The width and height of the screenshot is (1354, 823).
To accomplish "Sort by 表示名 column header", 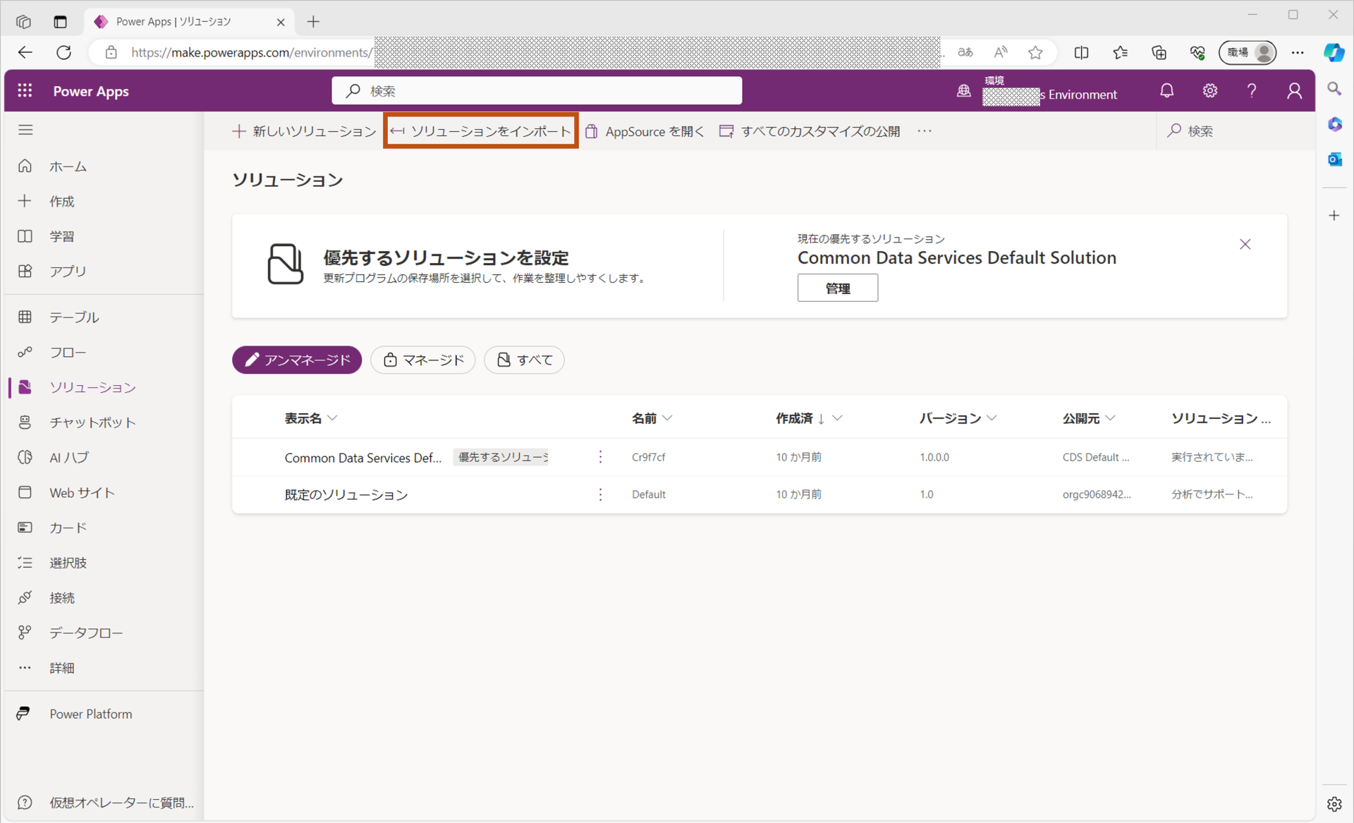I will [311, 418].
